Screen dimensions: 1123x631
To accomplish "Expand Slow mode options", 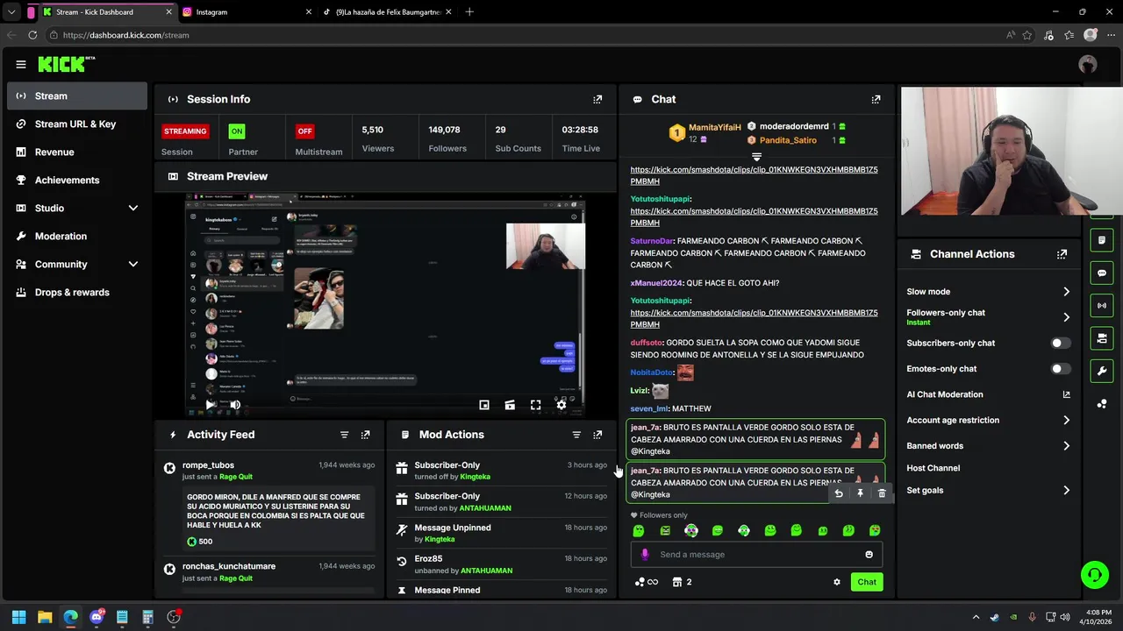I will pos(1066,292).
